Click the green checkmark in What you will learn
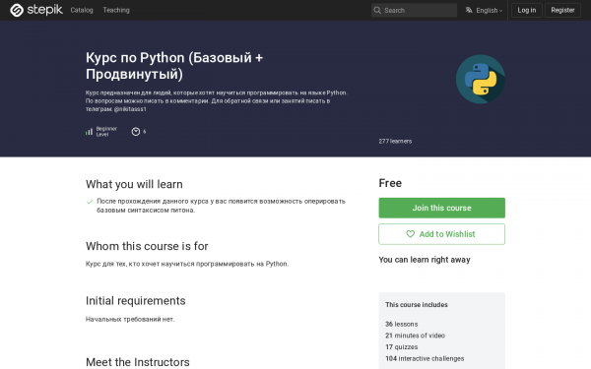591x369 pixels. point(90,202)
